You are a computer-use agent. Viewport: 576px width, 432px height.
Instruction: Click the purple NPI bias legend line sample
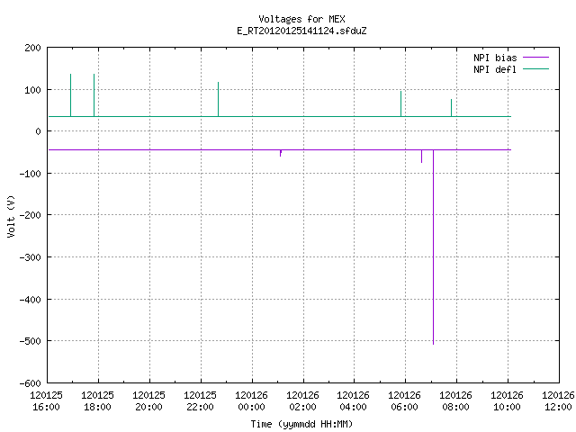[x=535, y=58]
